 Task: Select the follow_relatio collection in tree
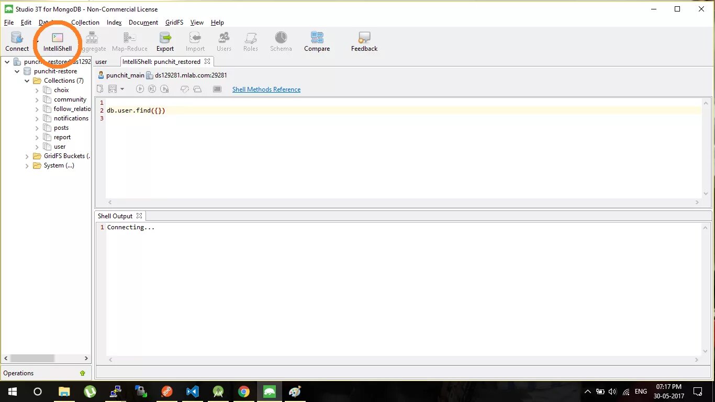click(x=72, y=109)
